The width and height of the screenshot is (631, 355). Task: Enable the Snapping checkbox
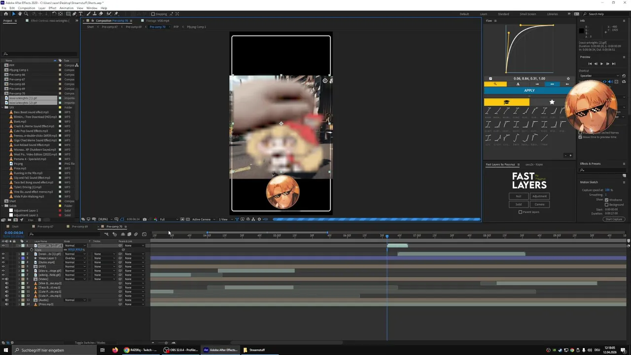153,14
